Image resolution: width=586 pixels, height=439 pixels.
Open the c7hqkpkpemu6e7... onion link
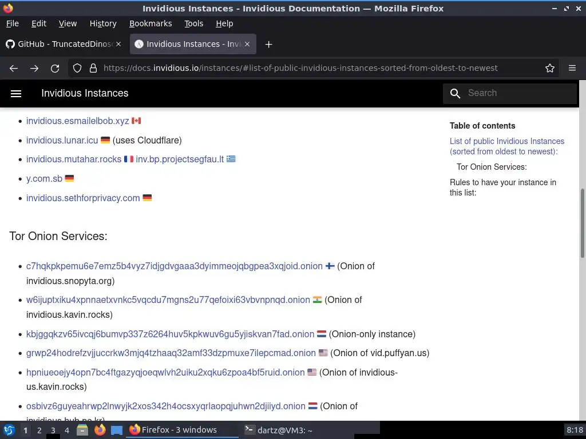(174, 266)
